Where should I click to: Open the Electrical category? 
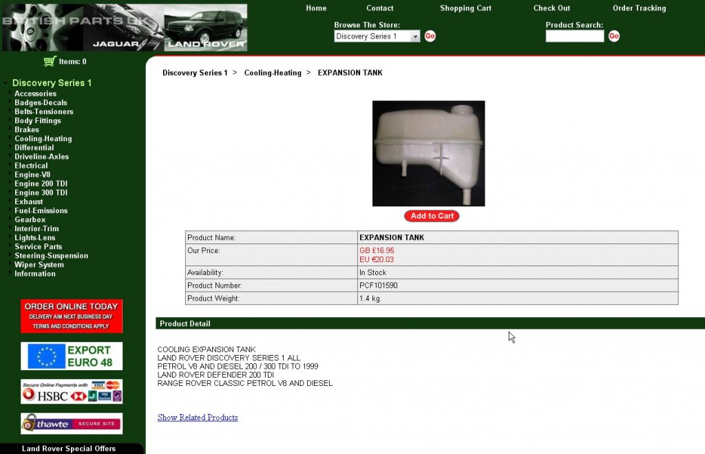pyautogui.click(x=31, y=165)
